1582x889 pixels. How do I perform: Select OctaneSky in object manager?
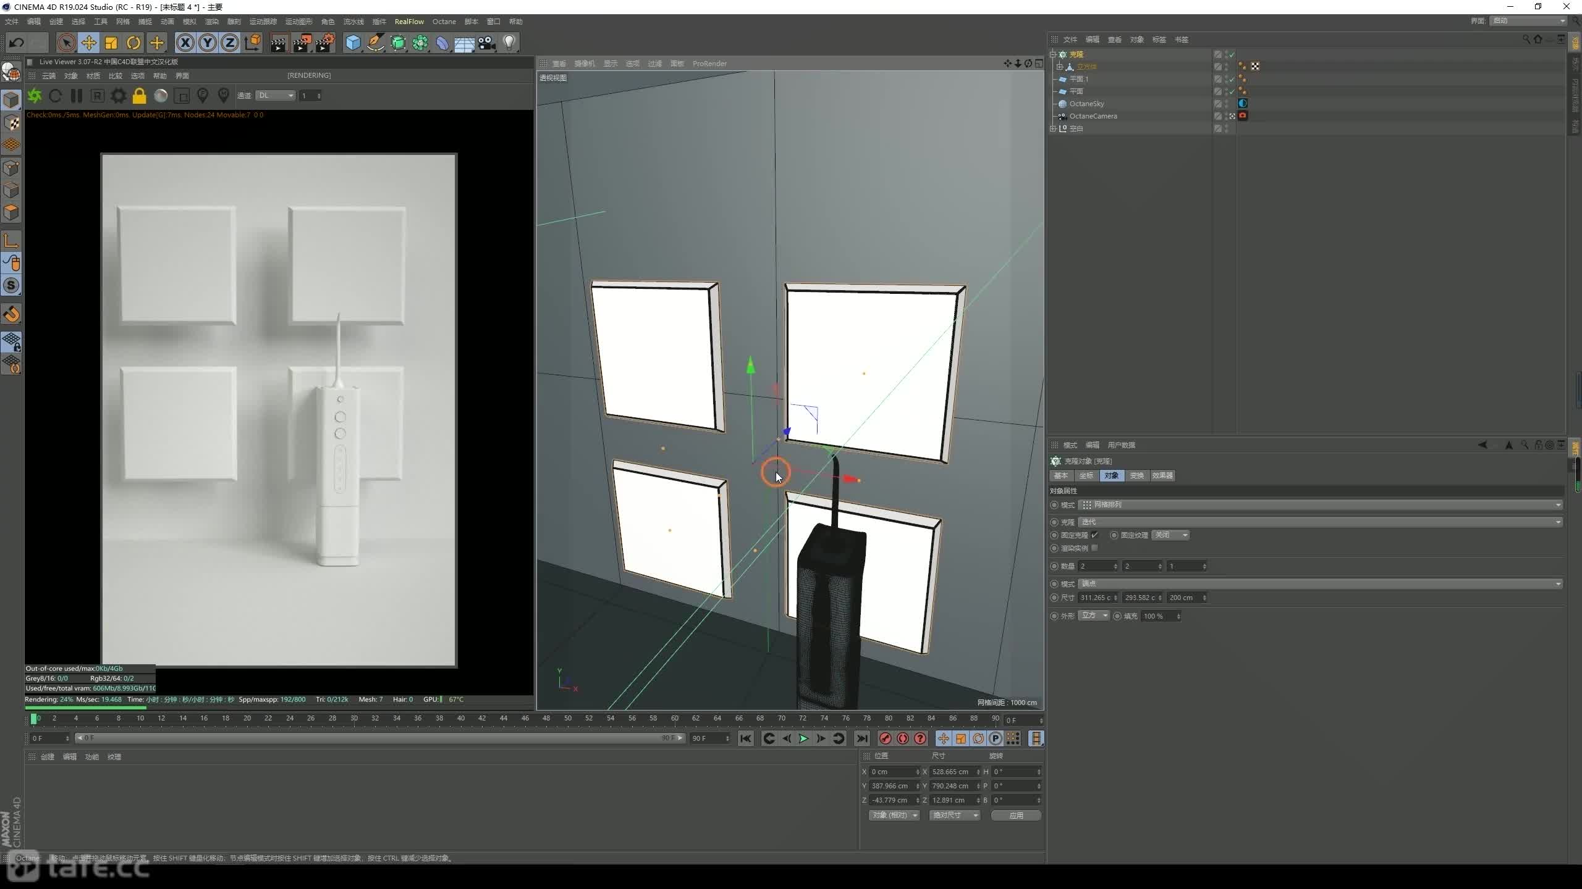click(x=1087, y=104)
